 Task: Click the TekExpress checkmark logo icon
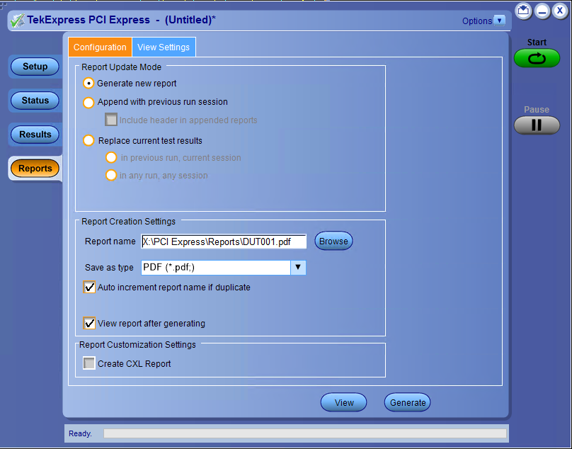point(17,21)
